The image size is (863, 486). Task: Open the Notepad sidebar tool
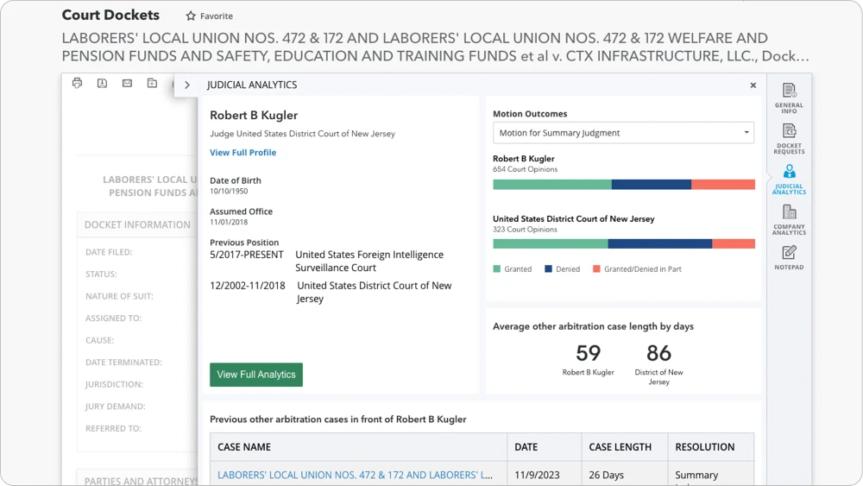click(x=789, y=257)
